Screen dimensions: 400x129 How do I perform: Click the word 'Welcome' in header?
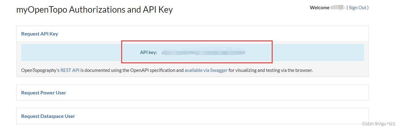[320, 8]
